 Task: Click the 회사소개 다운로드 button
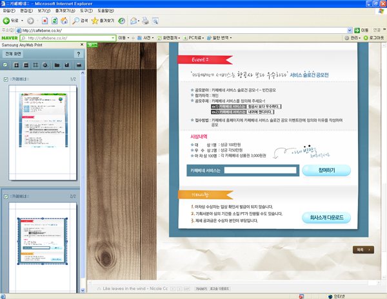(x=326, y=217)
